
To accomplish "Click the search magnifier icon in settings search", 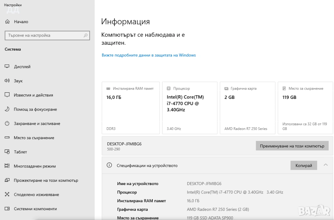I will (85, 35).
